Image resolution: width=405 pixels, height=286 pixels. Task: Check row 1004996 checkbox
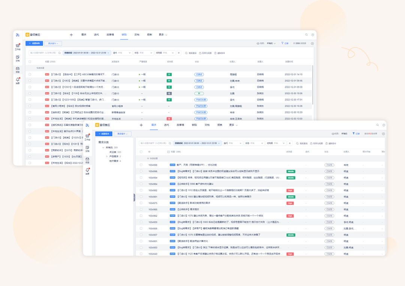click(x=141, y=171)
